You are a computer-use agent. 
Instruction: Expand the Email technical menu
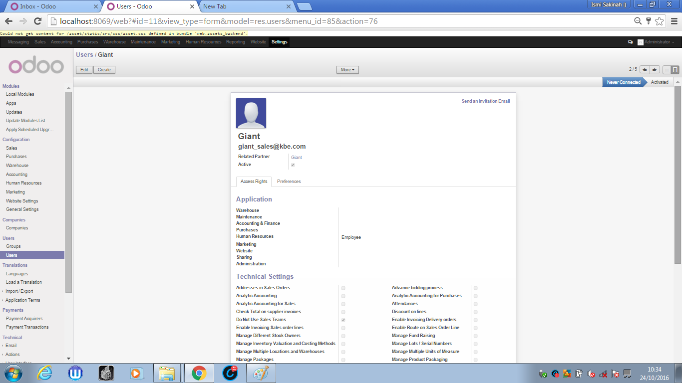pos(11,346)
